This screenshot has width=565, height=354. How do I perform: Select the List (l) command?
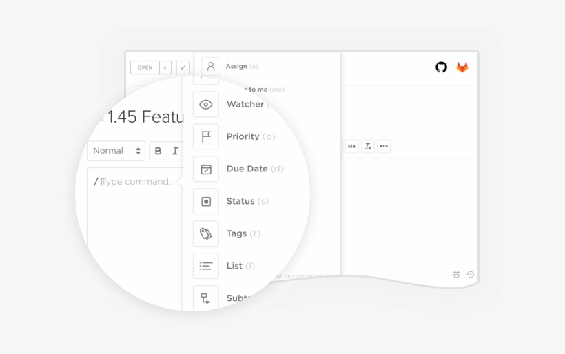click(x=240, y=266)
